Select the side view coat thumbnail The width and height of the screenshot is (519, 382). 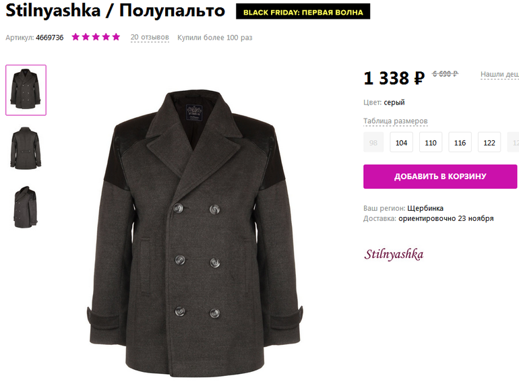point(26,207)
